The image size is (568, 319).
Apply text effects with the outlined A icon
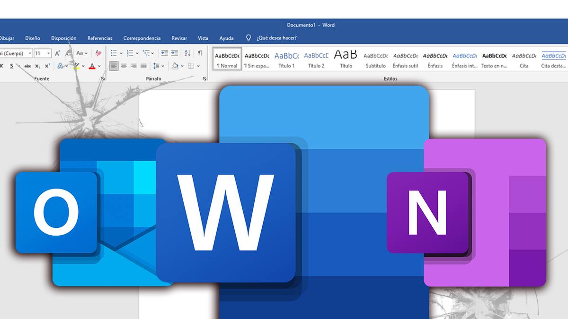(x=61, y=66)
